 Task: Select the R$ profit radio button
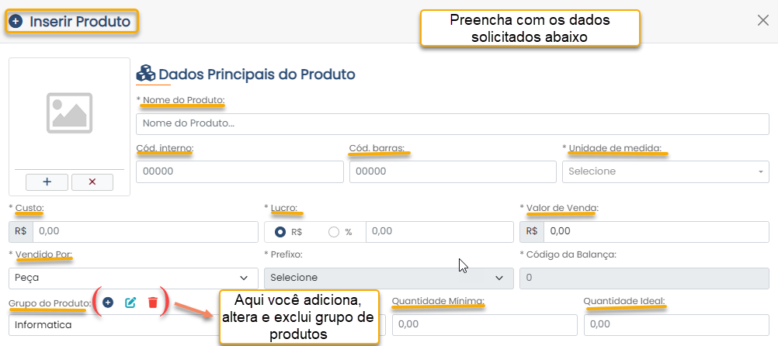pos(280,231)
